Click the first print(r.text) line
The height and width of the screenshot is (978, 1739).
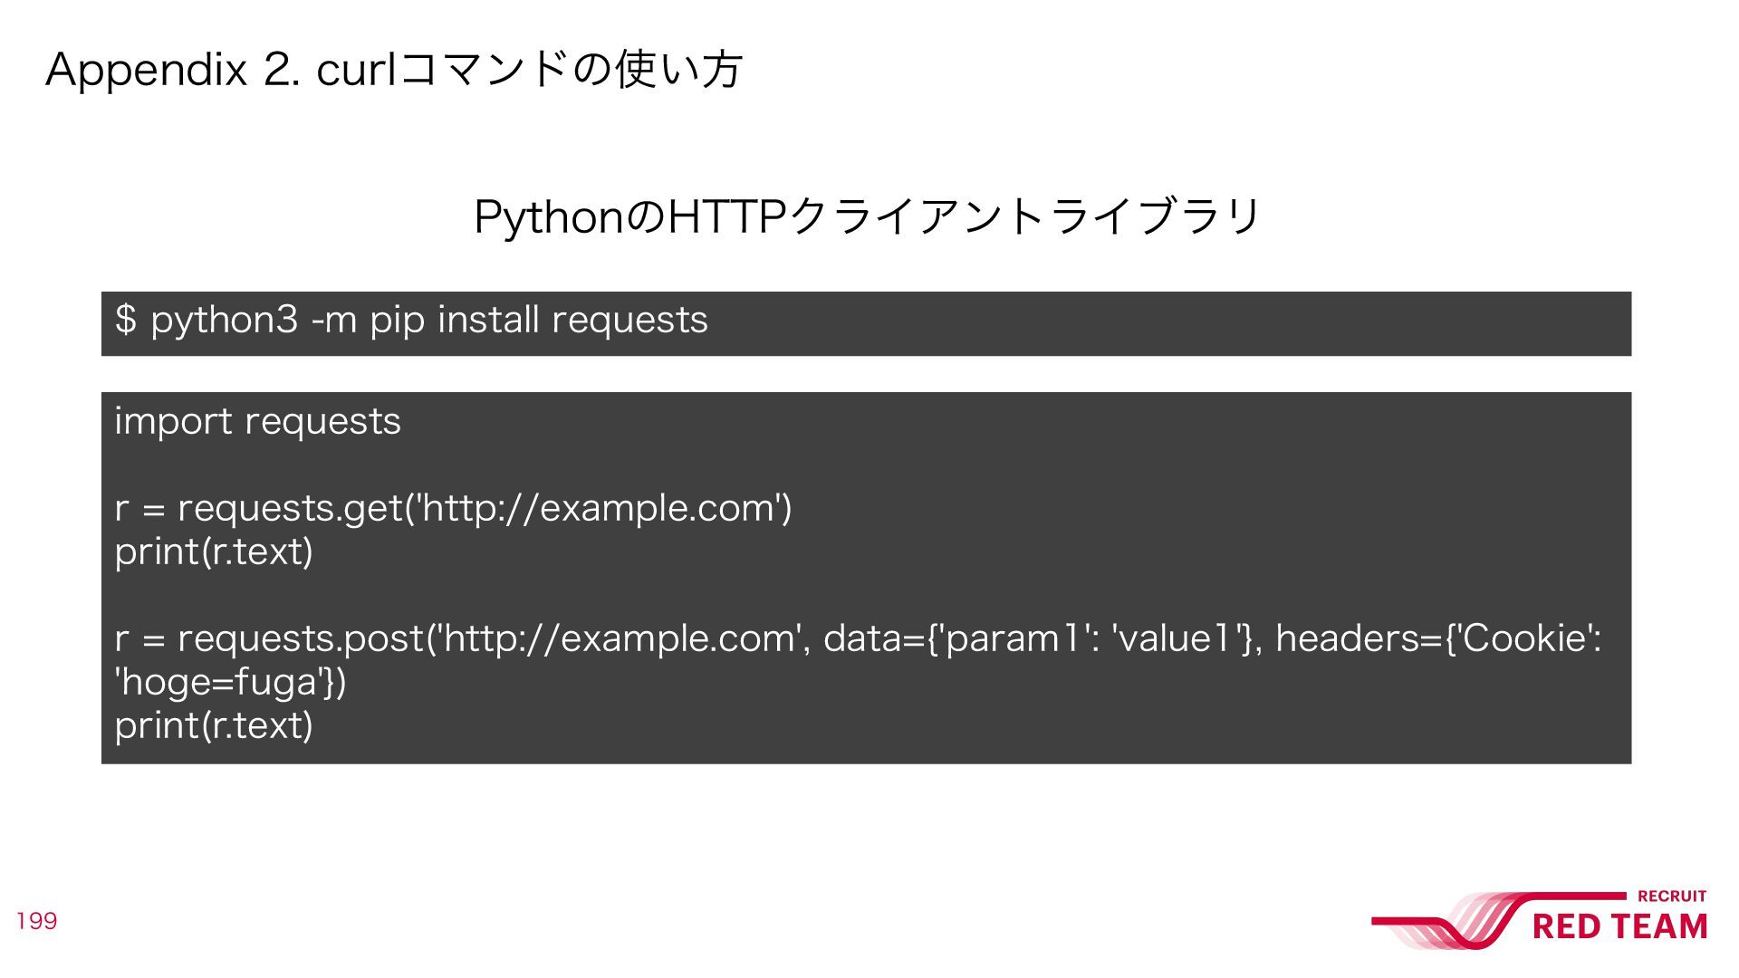[214, 551]
